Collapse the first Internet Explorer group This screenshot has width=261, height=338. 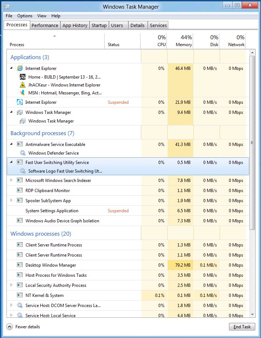pos(12,68)
